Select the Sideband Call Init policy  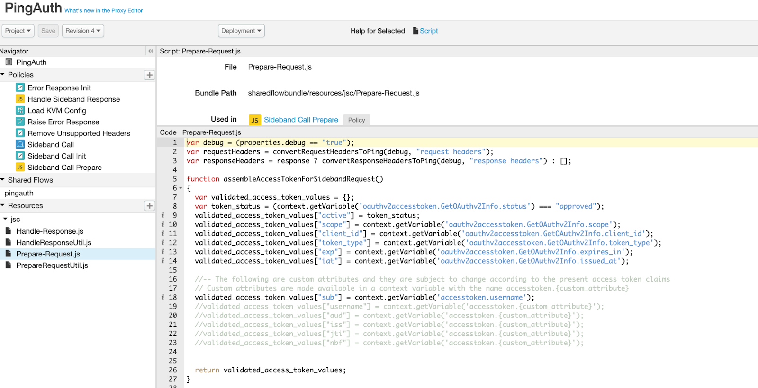coord(57,156)
